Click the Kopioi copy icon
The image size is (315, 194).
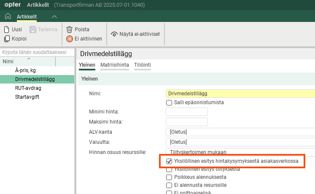coord(7,39)
